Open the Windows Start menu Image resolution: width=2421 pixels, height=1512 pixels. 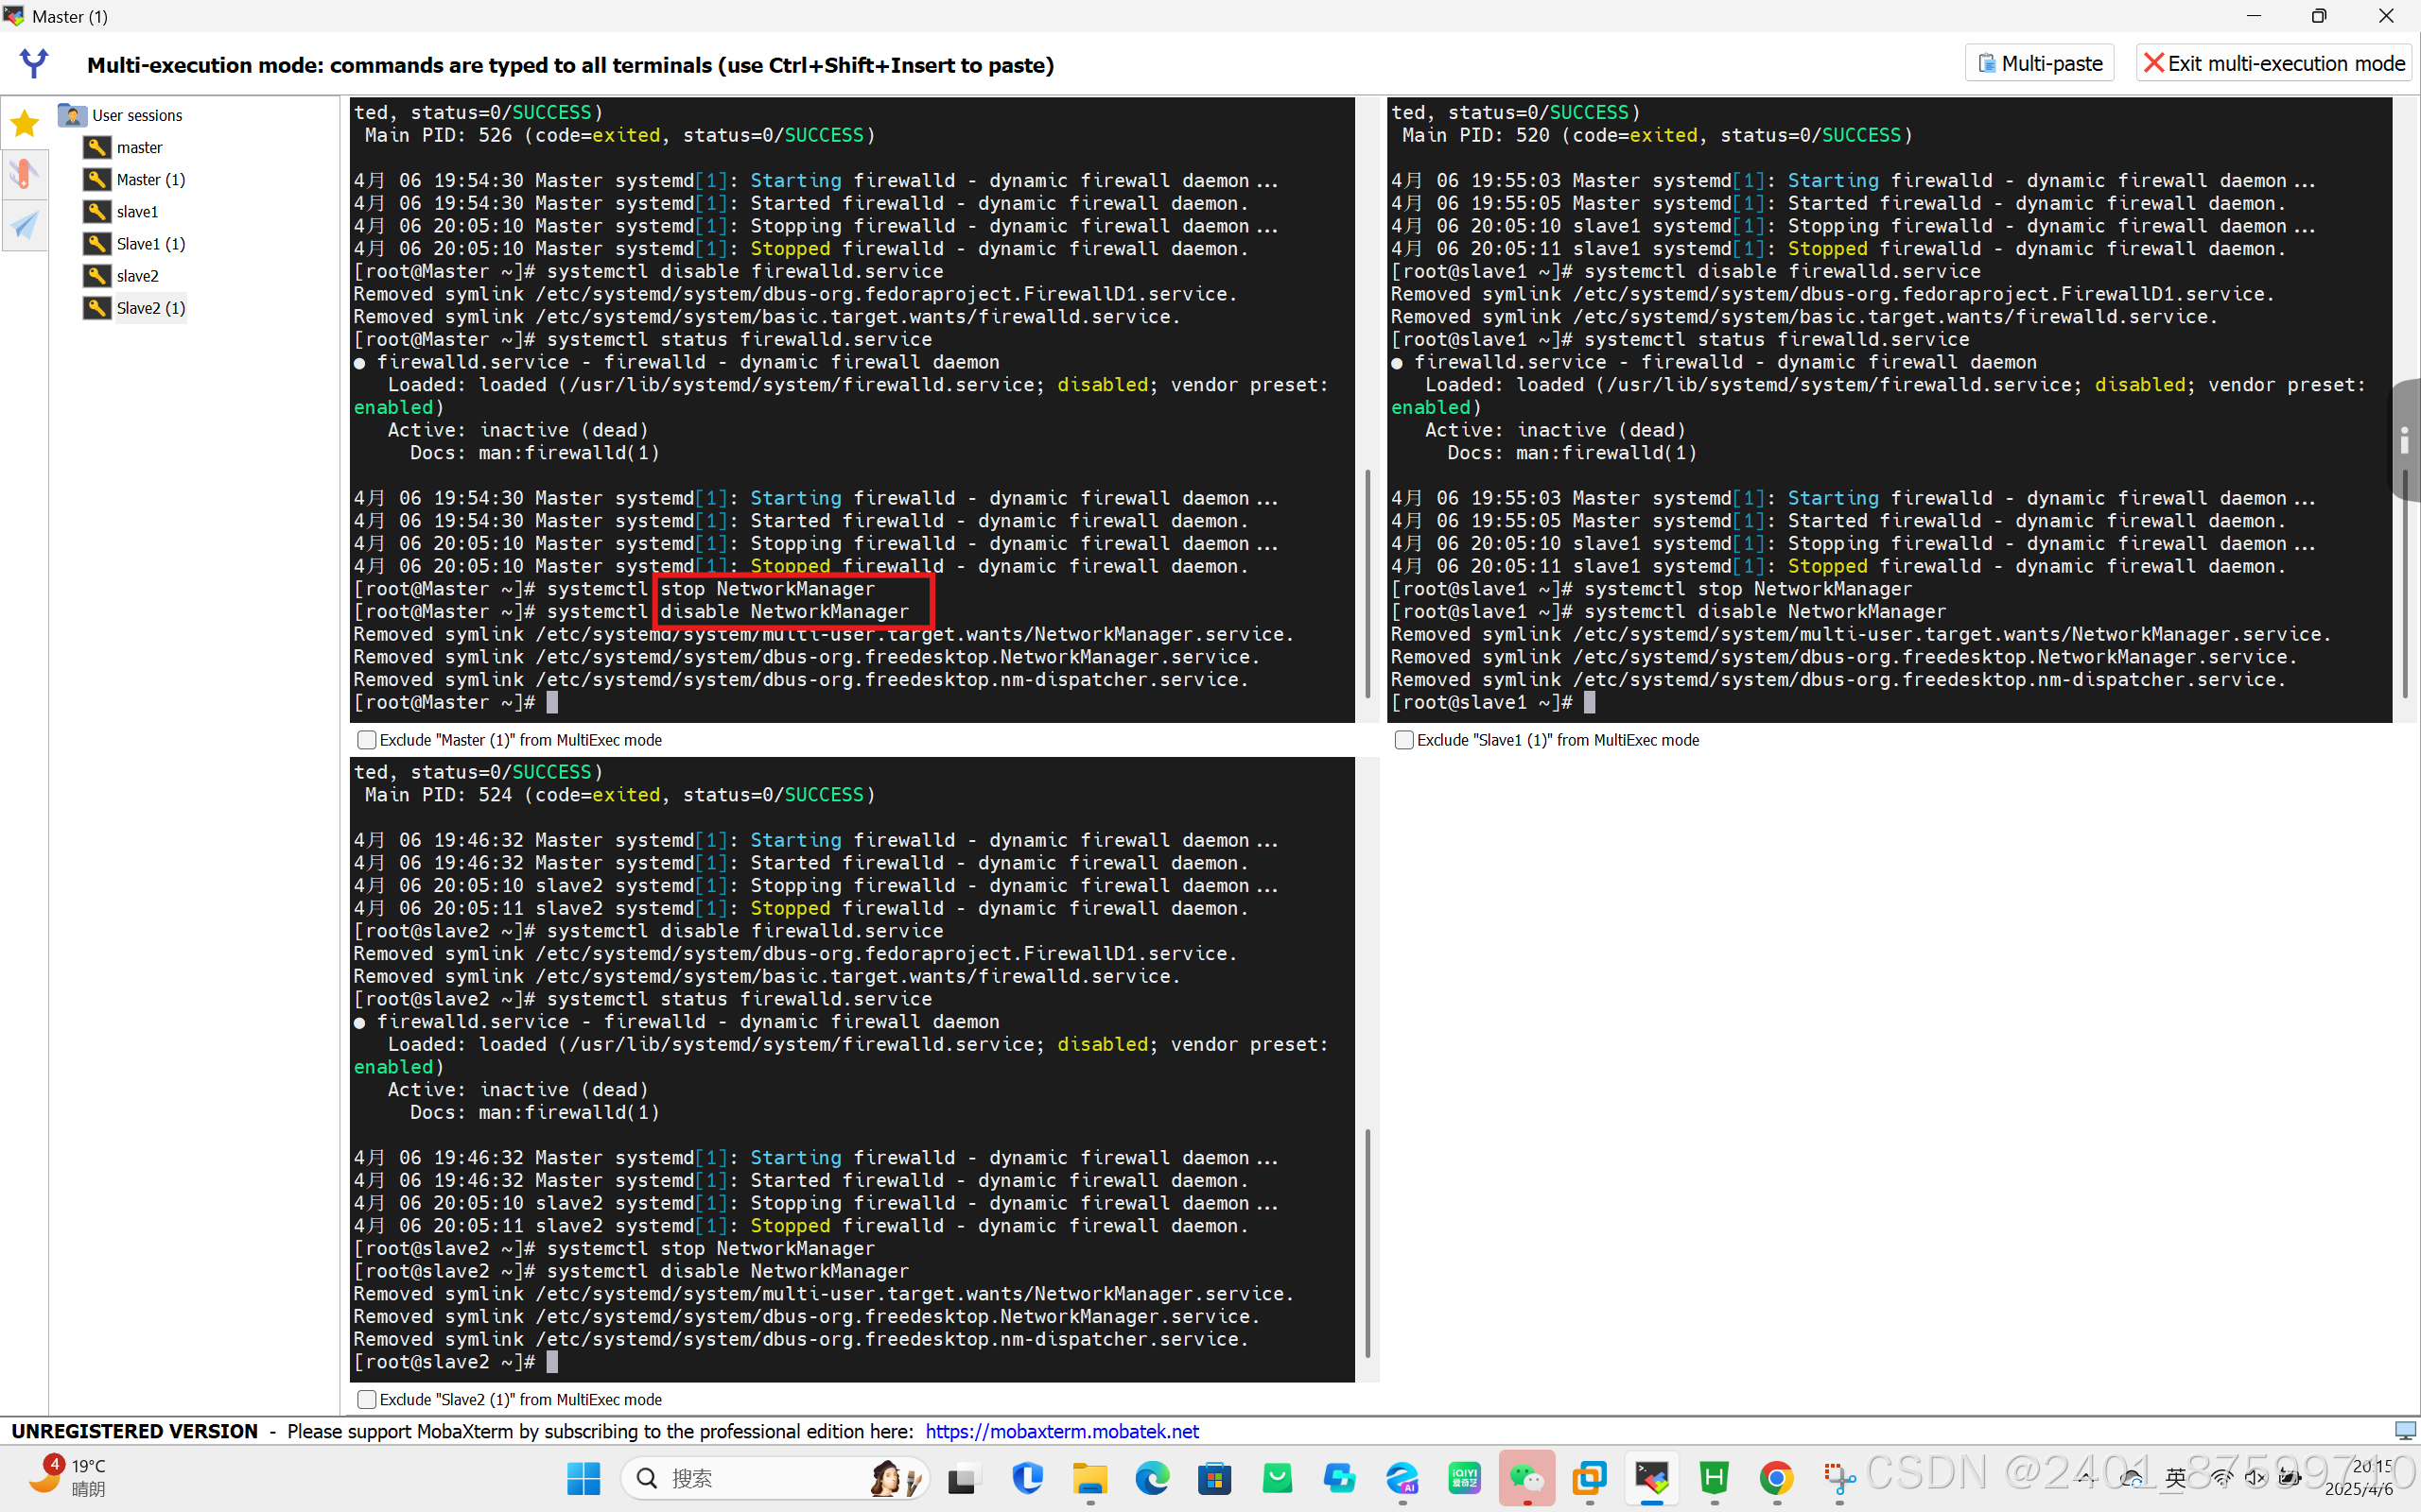click(x=583, y=1478)
